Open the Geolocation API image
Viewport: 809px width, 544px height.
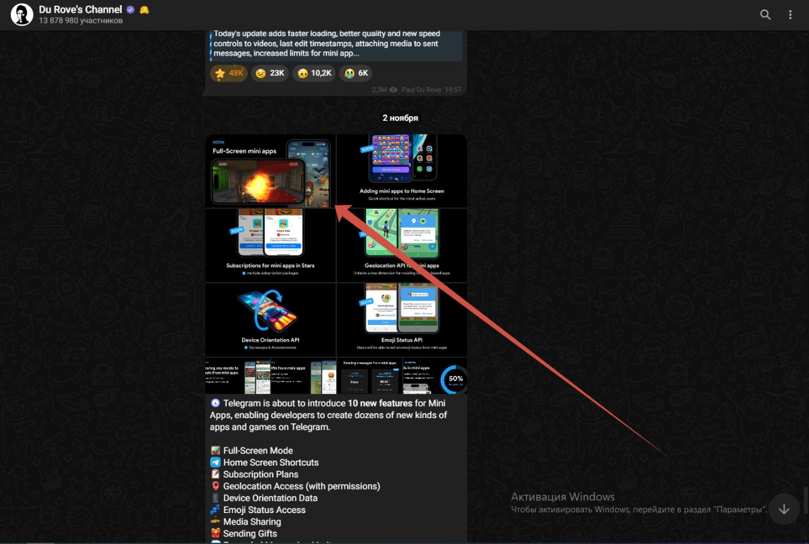click(x=402, y=245)
